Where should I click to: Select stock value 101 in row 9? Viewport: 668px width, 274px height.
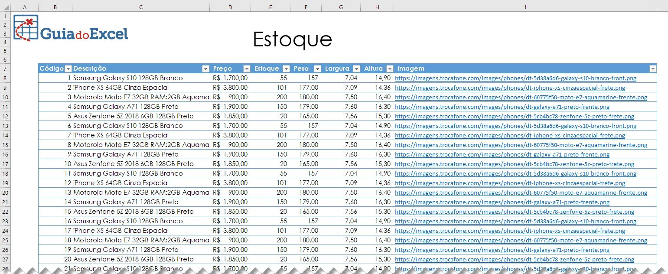click(x=270, y=88)
